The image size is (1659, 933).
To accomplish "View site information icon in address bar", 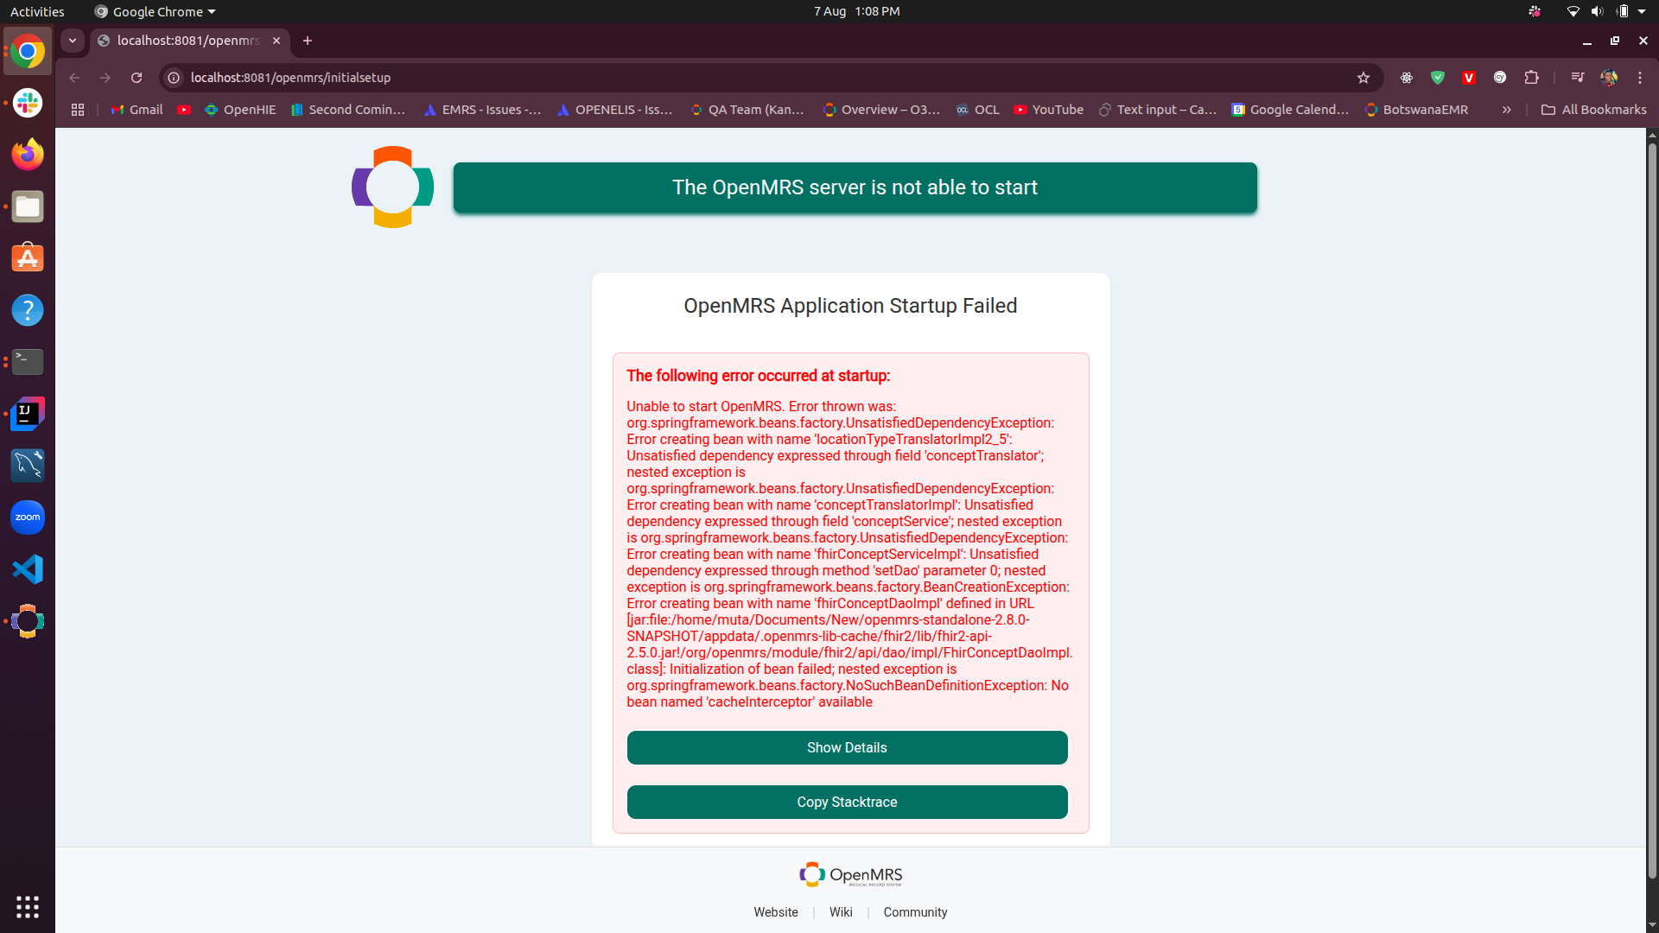I will [174, 78].
